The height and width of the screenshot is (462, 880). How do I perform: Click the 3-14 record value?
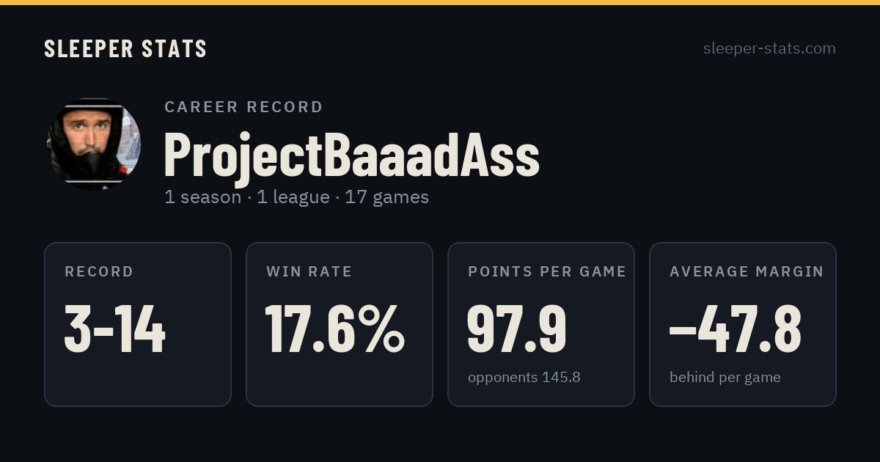pos(115,329)
